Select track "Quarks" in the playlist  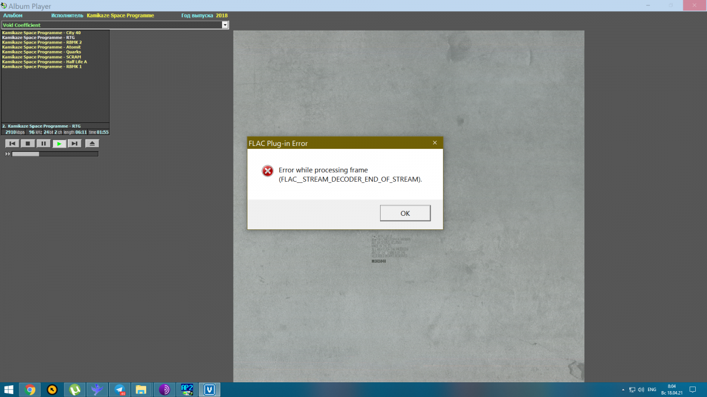click(x=41, y=52)
